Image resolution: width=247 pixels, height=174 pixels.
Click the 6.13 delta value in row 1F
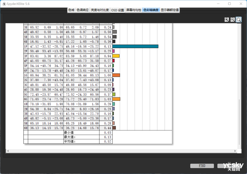click(108, 46)
